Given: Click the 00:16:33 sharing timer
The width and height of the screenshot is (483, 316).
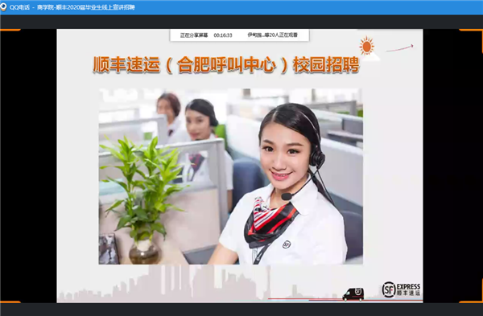Looking at the screenshot, I should (x=223, y=35).
